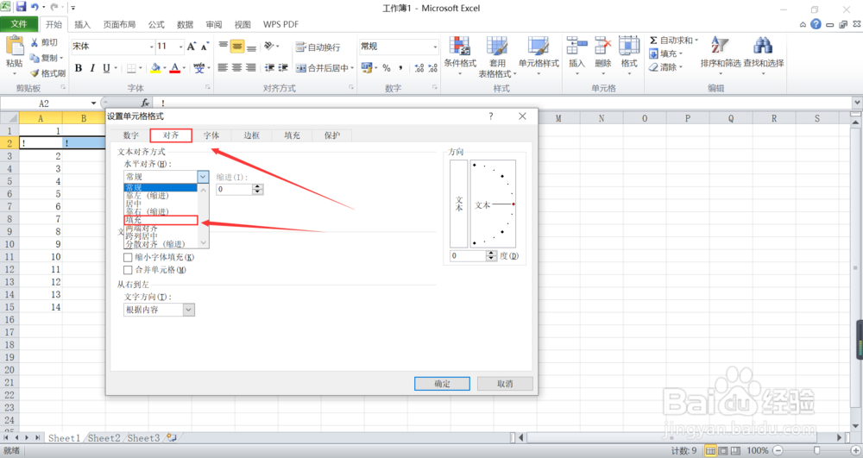863x458 pixels.
Task: Click the percent style icon
Action: pyautogui.click(x=387, y=68)
